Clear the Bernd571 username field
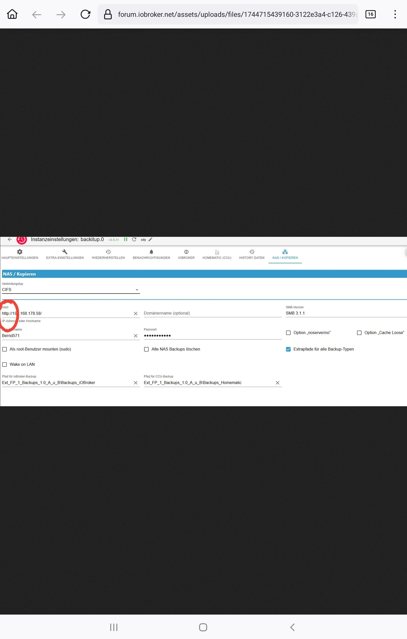 136,336
